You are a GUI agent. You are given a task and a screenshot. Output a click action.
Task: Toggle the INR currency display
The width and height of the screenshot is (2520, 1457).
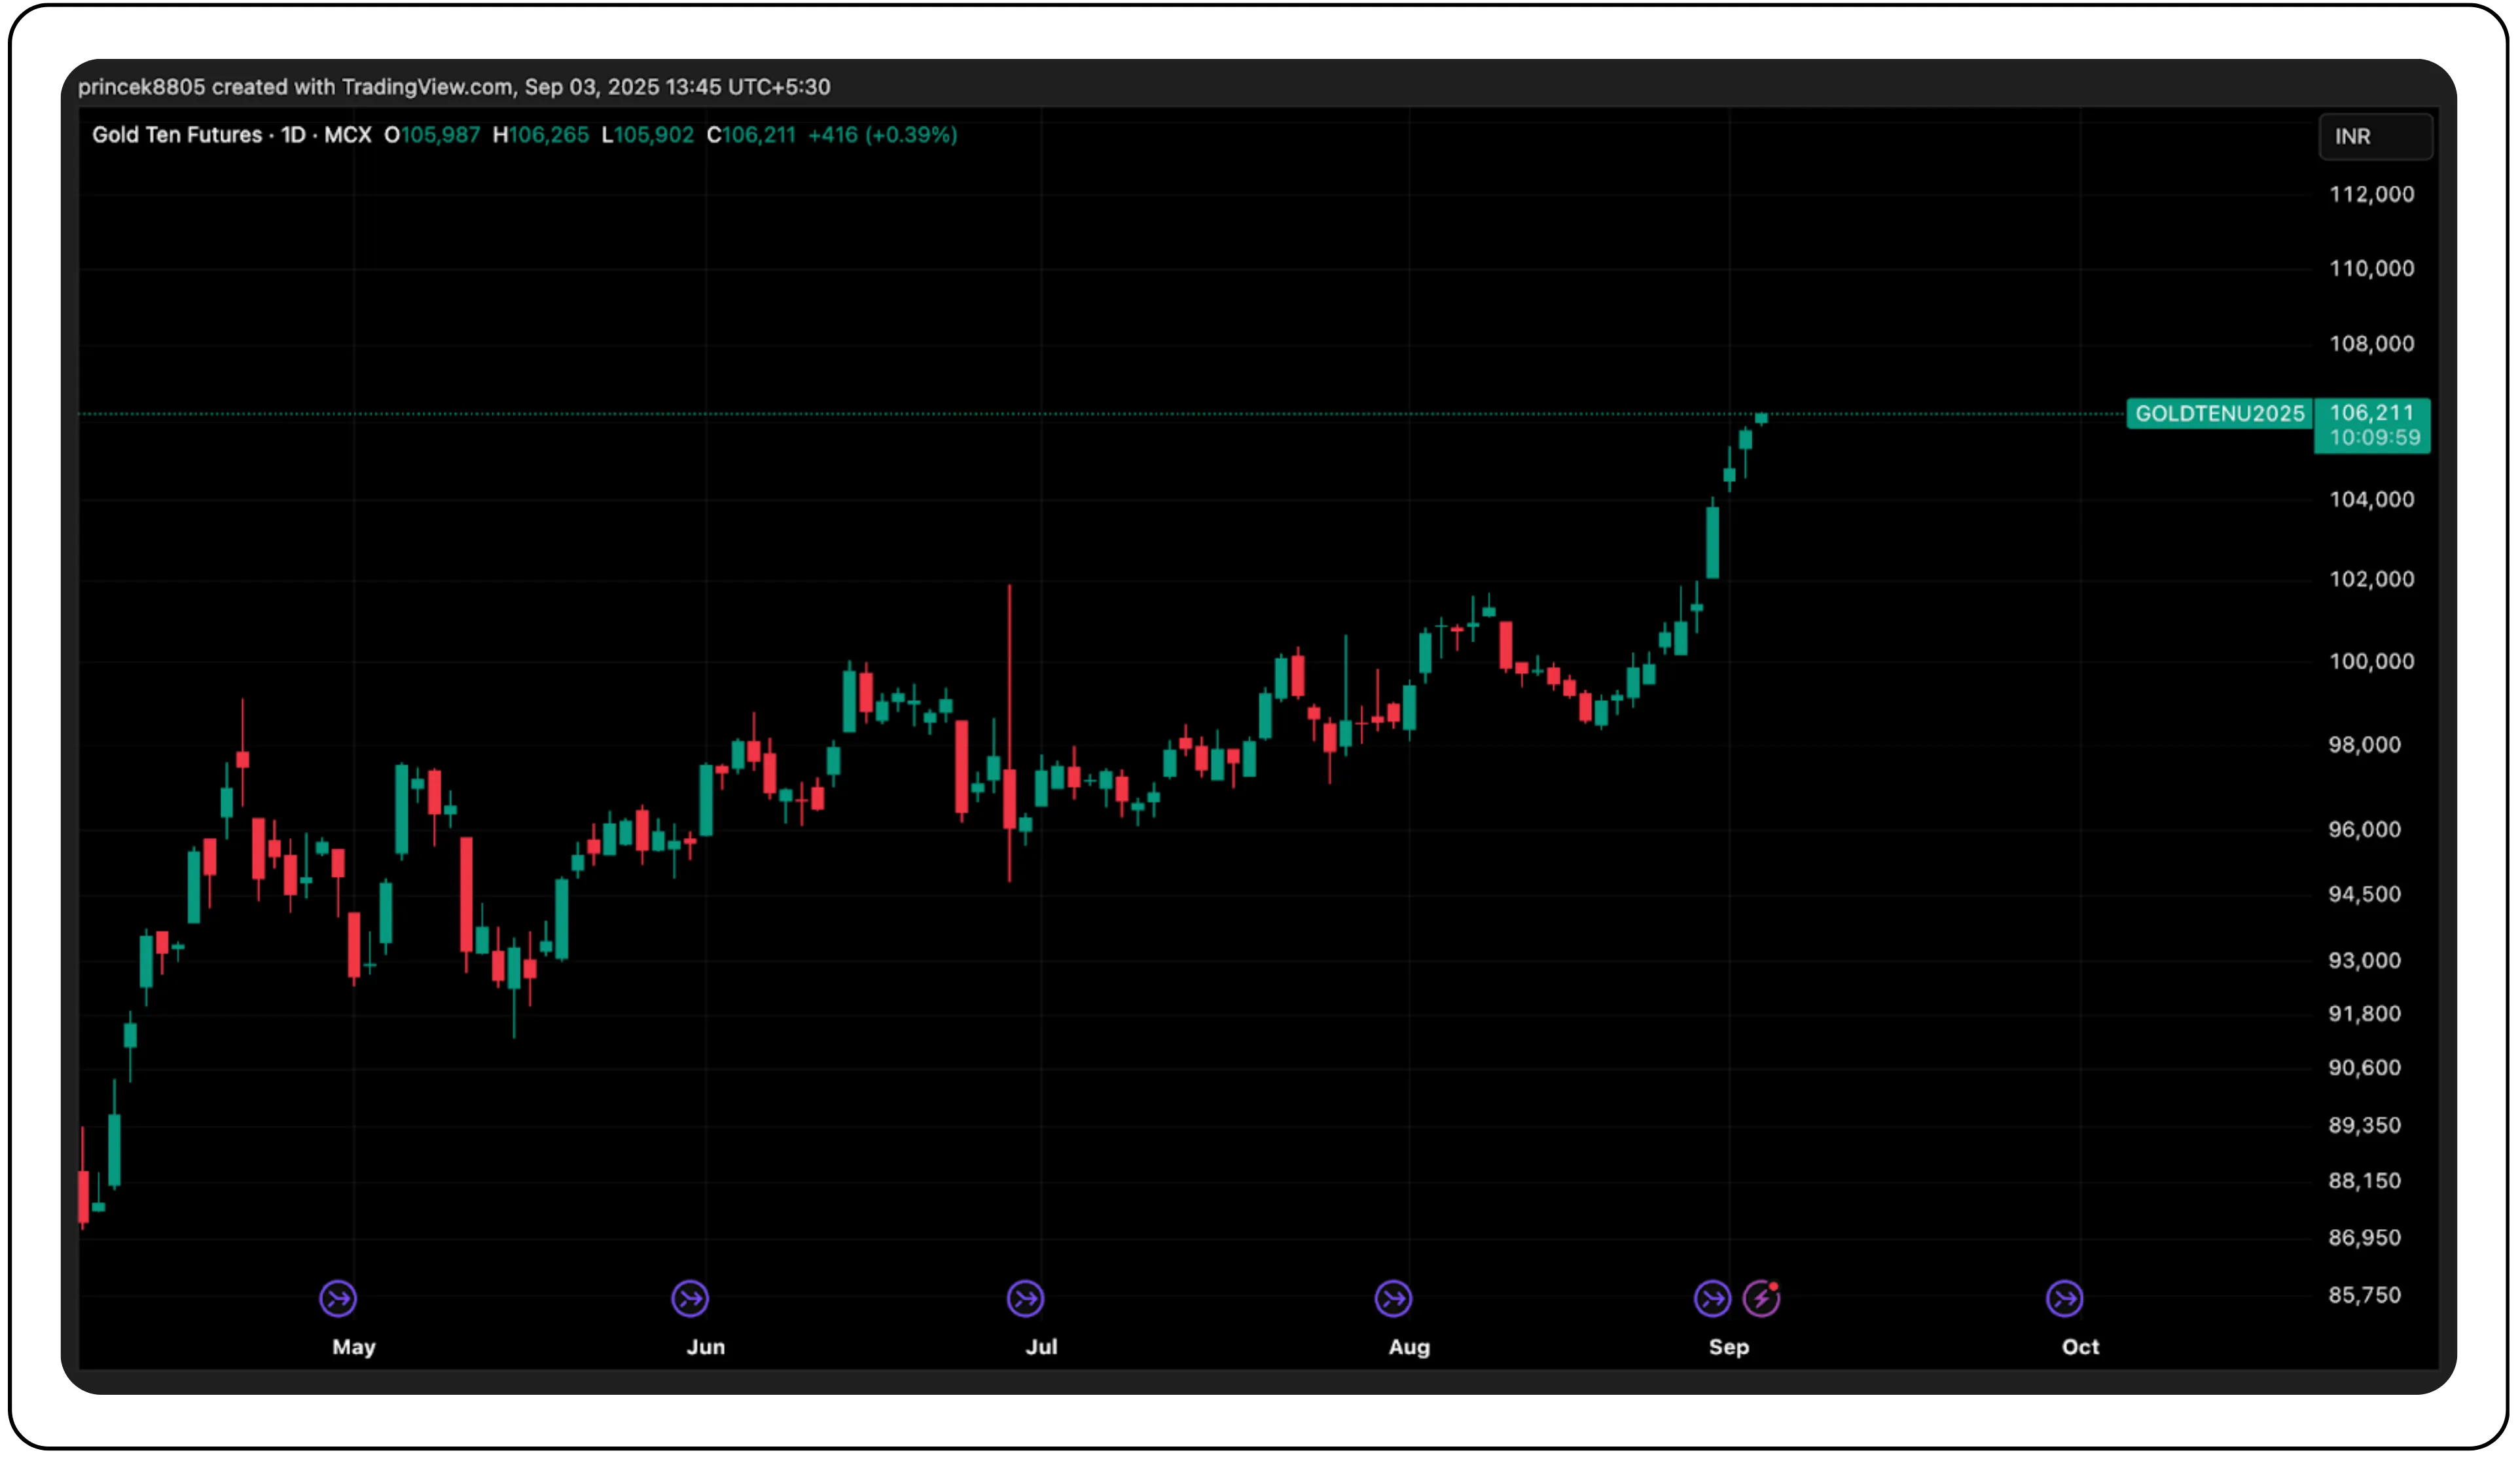tap(2375, 137)
